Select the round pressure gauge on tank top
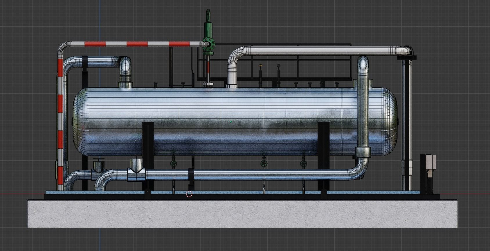The image size is (490, 251). point(279,66)
